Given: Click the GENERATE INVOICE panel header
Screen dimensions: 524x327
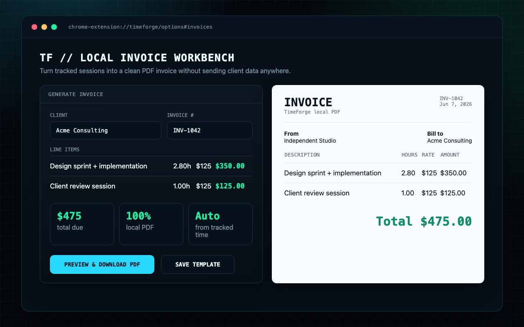Looking at the screenshot, I should (151, 94).
